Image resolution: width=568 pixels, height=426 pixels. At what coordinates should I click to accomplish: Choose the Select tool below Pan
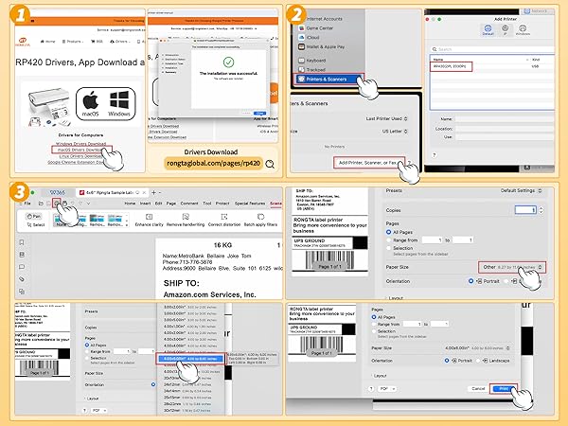coord(36,225)
